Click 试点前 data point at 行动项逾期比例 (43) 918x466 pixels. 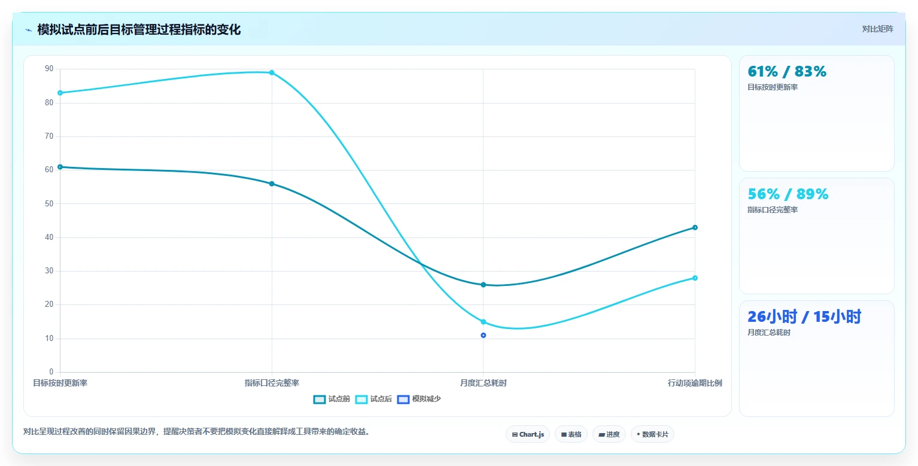pyautogui.click(x=695, y=227)
